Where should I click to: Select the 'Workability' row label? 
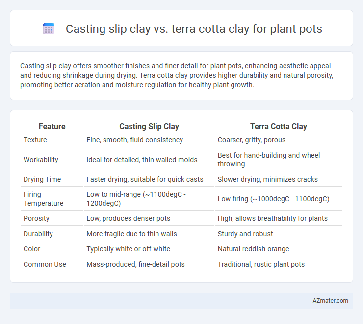pos(41,160)
